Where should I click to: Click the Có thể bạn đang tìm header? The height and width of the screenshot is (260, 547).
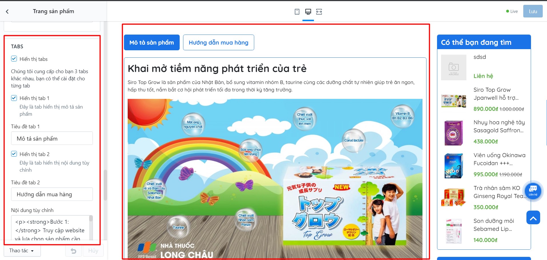click(x=484, y=42)
